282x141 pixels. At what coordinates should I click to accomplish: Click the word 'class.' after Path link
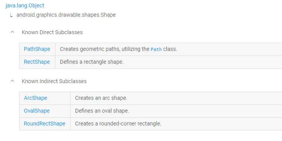[x=170, y=49]
